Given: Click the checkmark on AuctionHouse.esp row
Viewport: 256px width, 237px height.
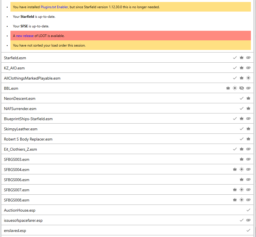Looking at the screenshot, I should pos(248,210).
